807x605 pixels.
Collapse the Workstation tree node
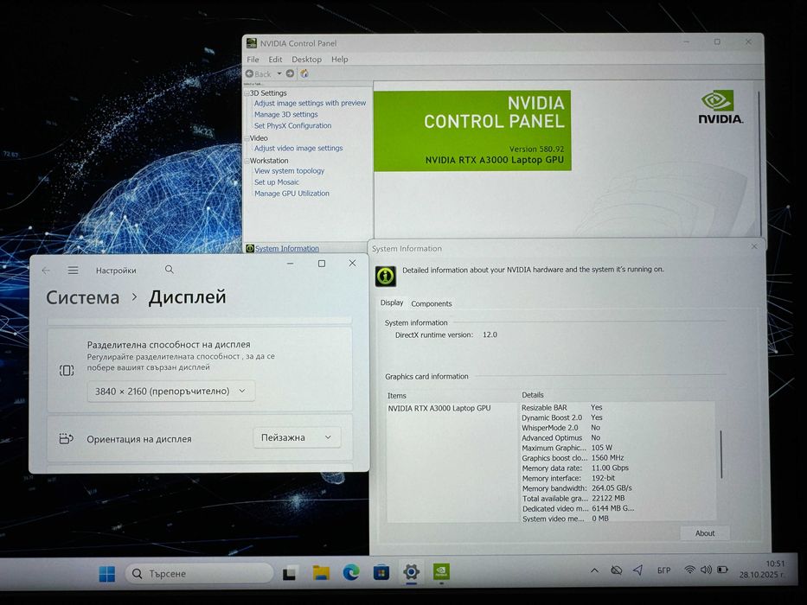pyautogui.click(x=247, y=161)
